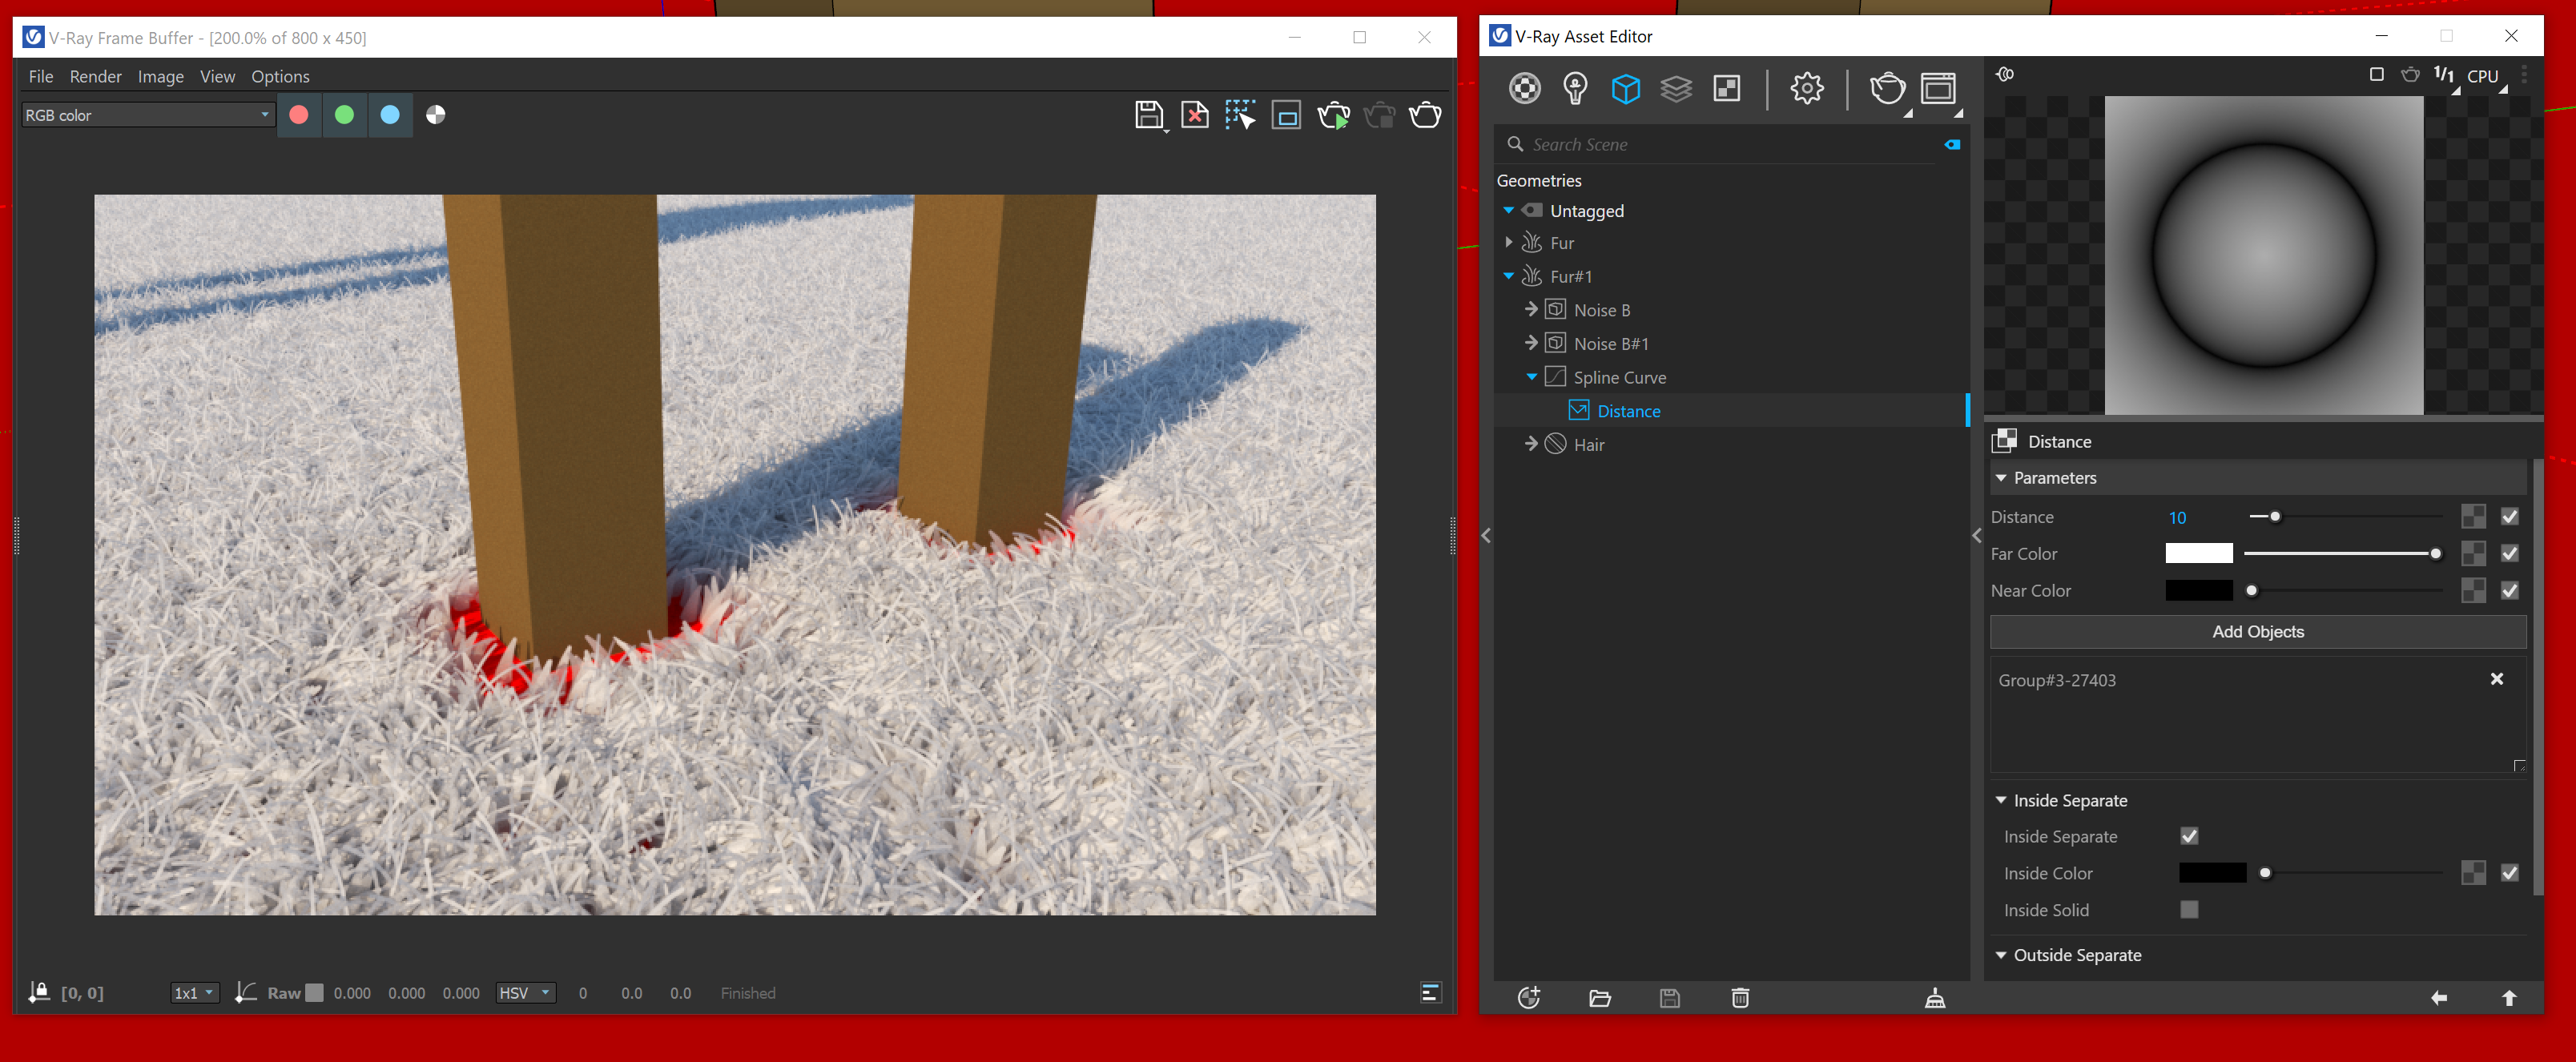Toggle red channel display
This screenshot has height=1062, width=2576.
click(x=298, y=115)
